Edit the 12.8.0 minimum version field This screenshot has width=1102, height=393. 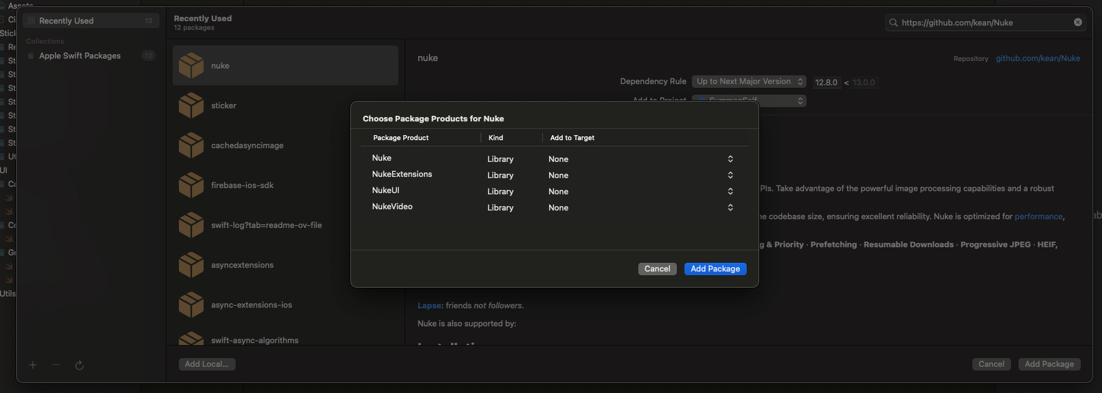click(x=827, y=82)
